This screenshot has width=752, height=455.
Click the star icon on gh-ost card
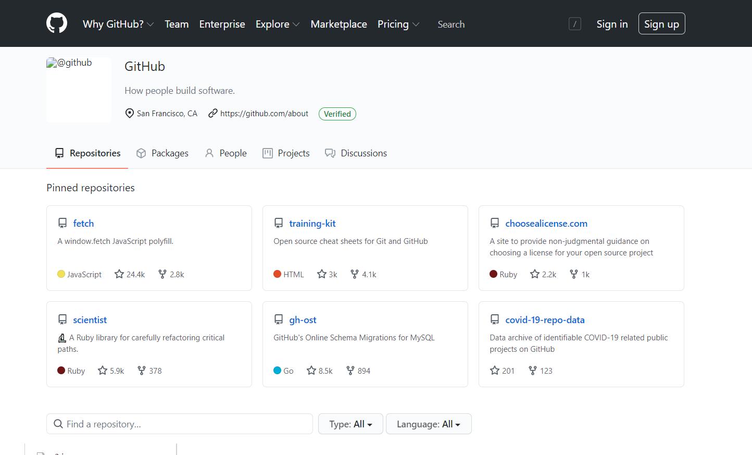(311, 371)
